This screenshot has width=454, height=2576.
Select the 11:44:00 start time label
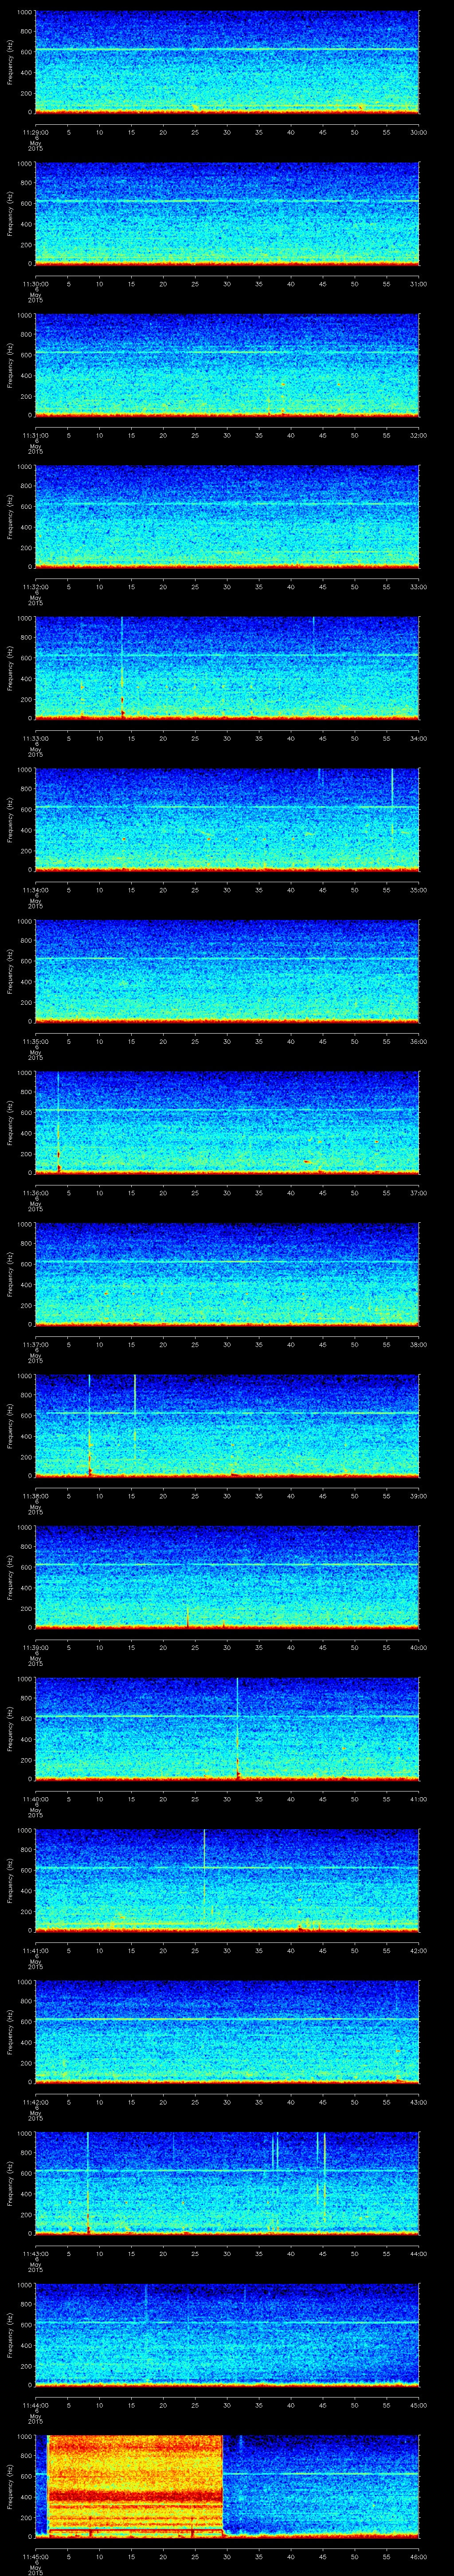[x=35, y=2404]
